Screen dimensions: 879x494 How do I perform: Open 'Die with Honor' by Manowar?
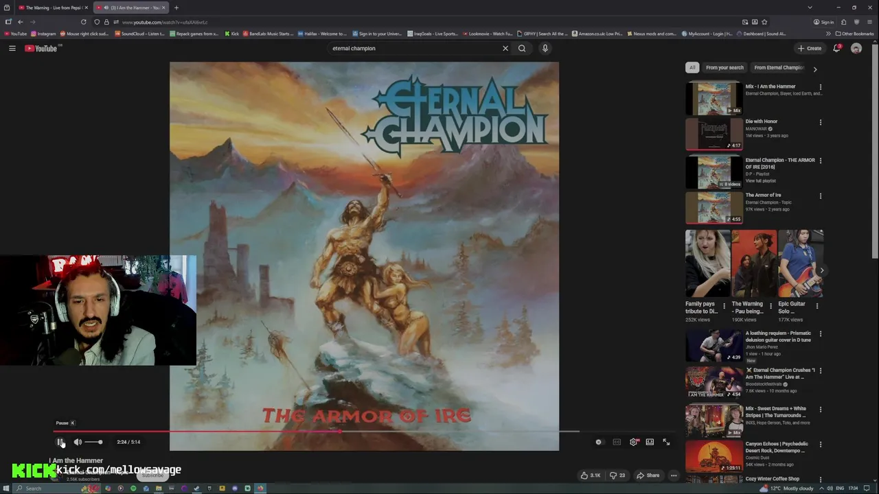tap(714, 134)
